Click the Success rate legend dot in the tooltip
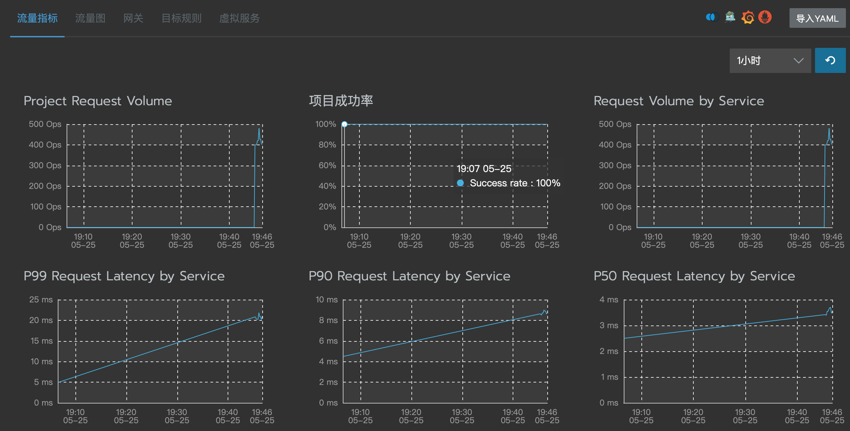The width and height of the screenshot is (850, 431). coord(460,183)
